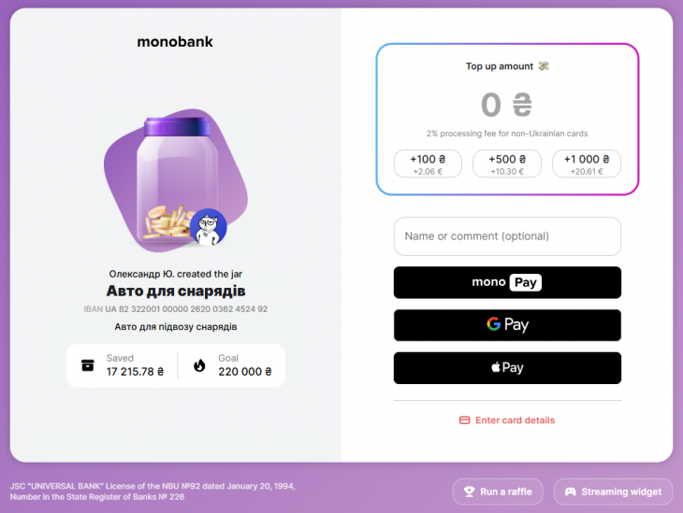Click the Name or comment field
This screenshot has height=513, width=683.
click(x=507, y=236)
